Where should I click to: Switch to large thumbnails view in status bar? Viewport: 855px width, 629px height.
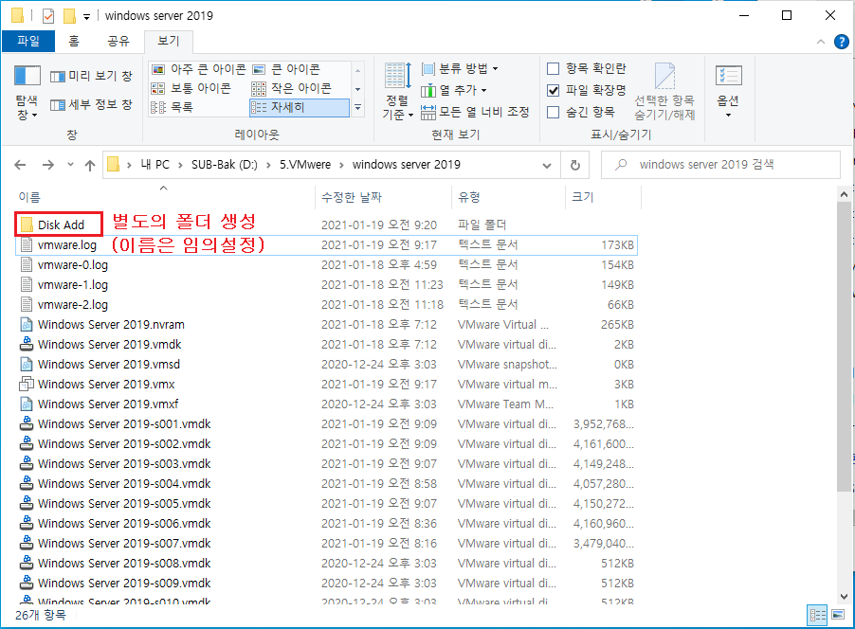pos(838,616)
